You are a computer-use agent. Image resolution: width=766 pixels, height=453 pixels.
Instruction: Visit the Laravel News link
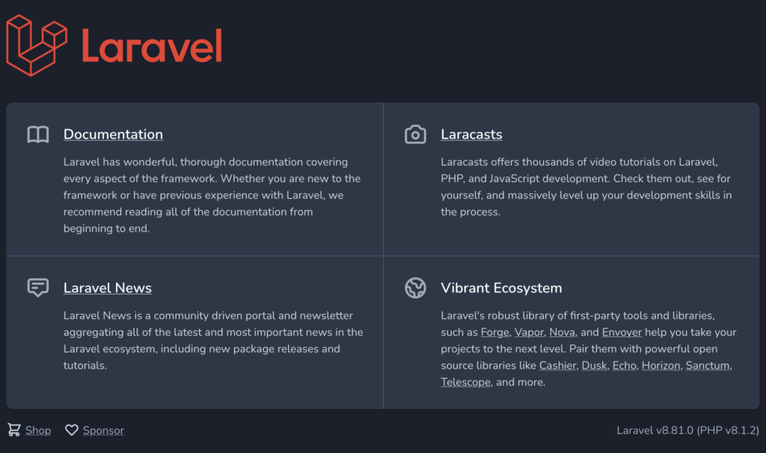[108, 288]
